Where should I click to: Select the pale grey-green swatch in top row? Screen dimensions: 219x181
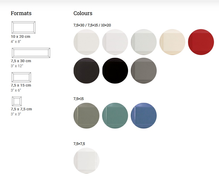pyautogui.click(x=144, y=42)
